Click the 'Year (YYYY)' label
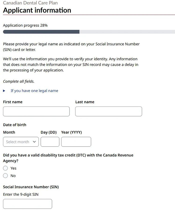The width and height of the screenshot is (175, 211). (x=71, y=132)
